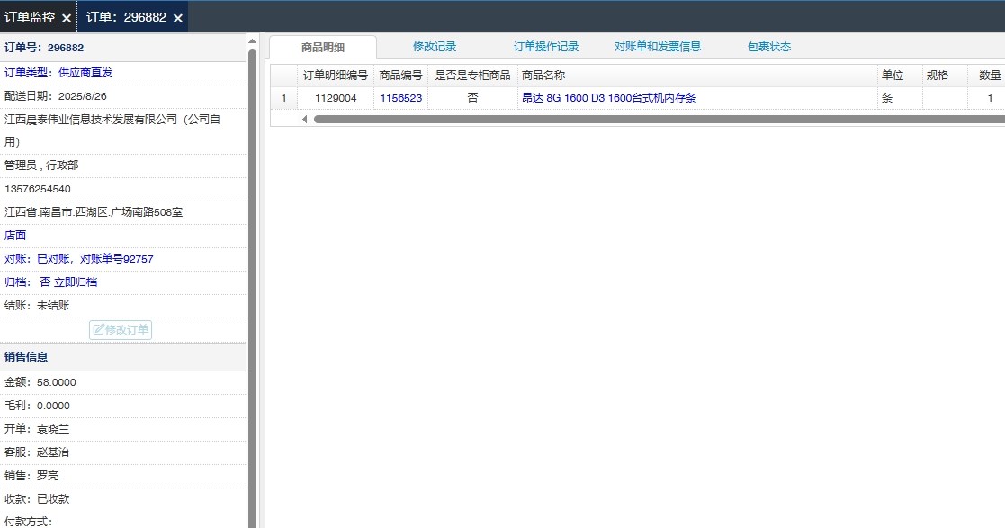Select the 商品明细 tab
This screenshot has height=528, width=1005.
pyautogui.click(x=323, y=48)
